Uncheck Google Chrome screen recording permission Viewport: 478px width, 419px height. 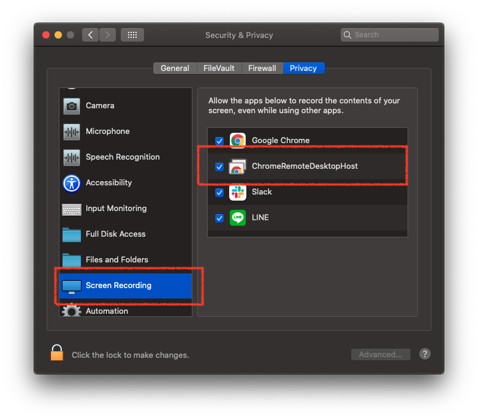click(x=219, y=141)
